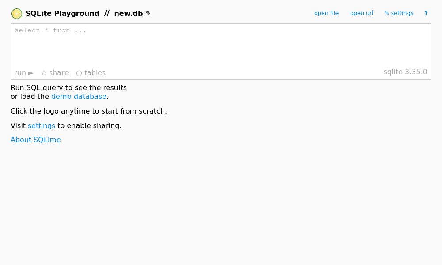Open the open file option
This screenshot has width=442, height=265.
pos(326,13)
